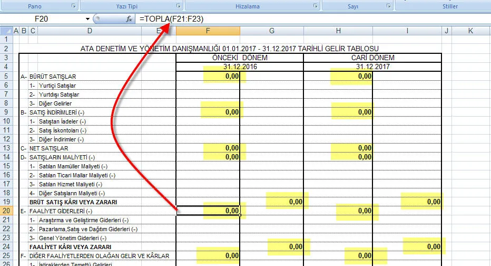Select column H header
Screen dimensions: 491x266
[x=338, y=31]
